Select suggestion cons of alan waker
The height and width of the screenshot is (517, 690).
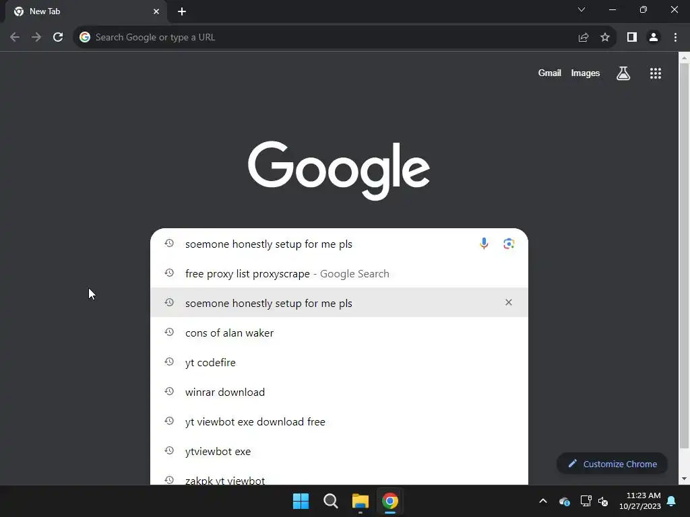pyautogui.click(x=340, y=333)
